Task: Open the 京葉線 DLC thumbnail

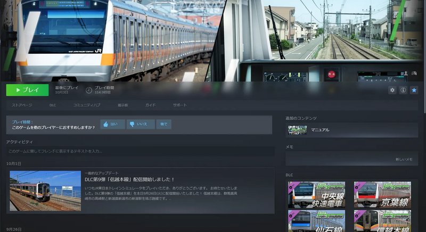Action: pos(382,195)
